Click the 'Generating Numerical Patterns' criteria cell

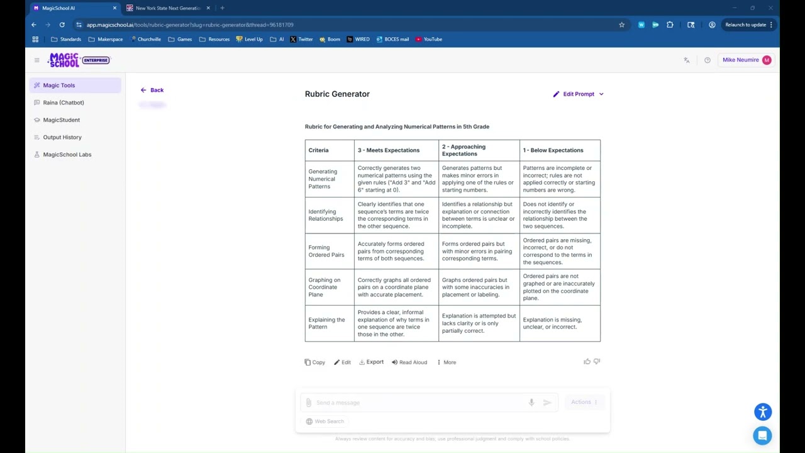tap(330, 179)
